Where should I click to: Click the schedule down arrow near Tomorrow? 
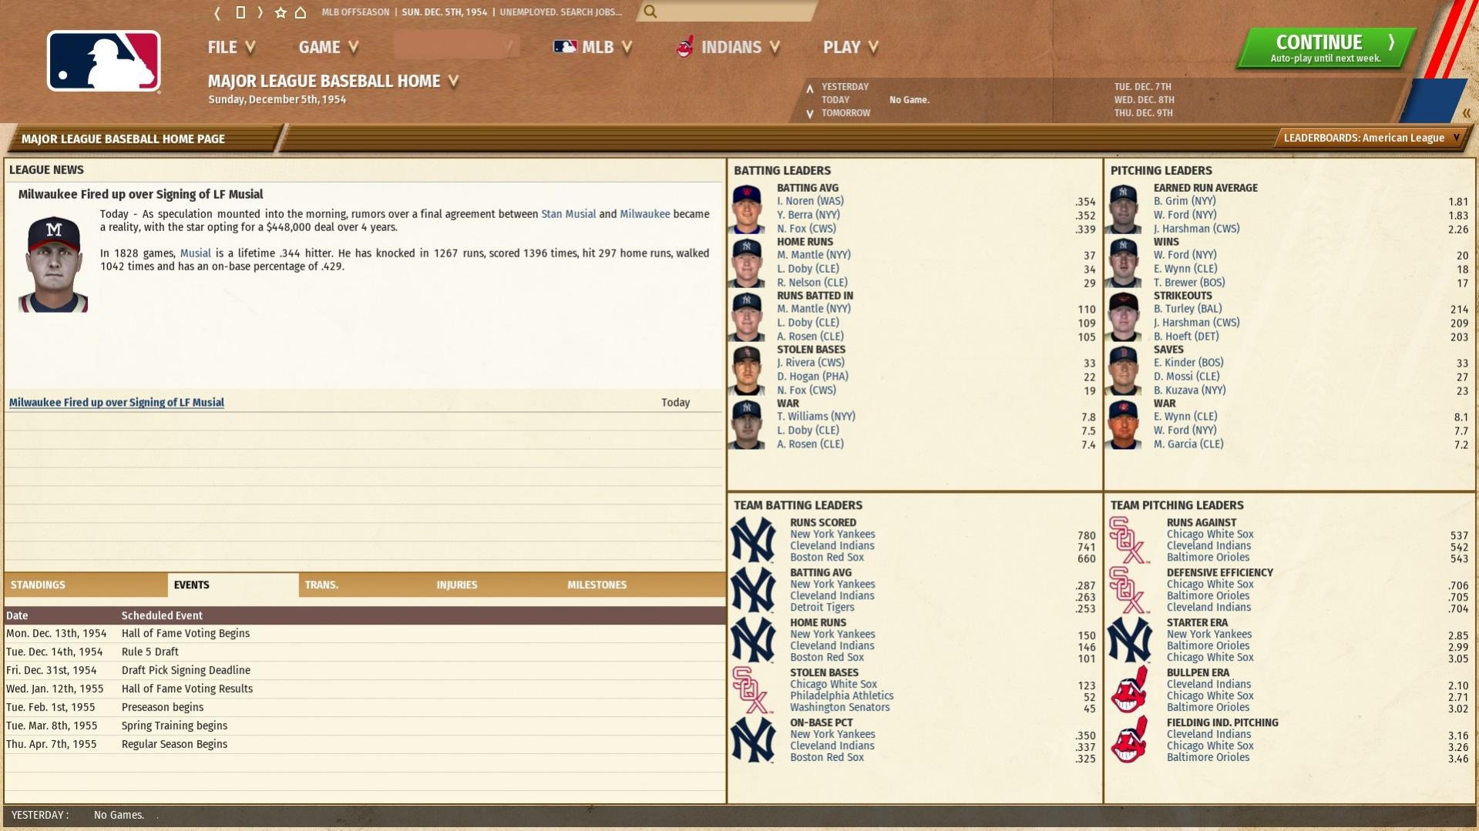click(x=809, y=114)
